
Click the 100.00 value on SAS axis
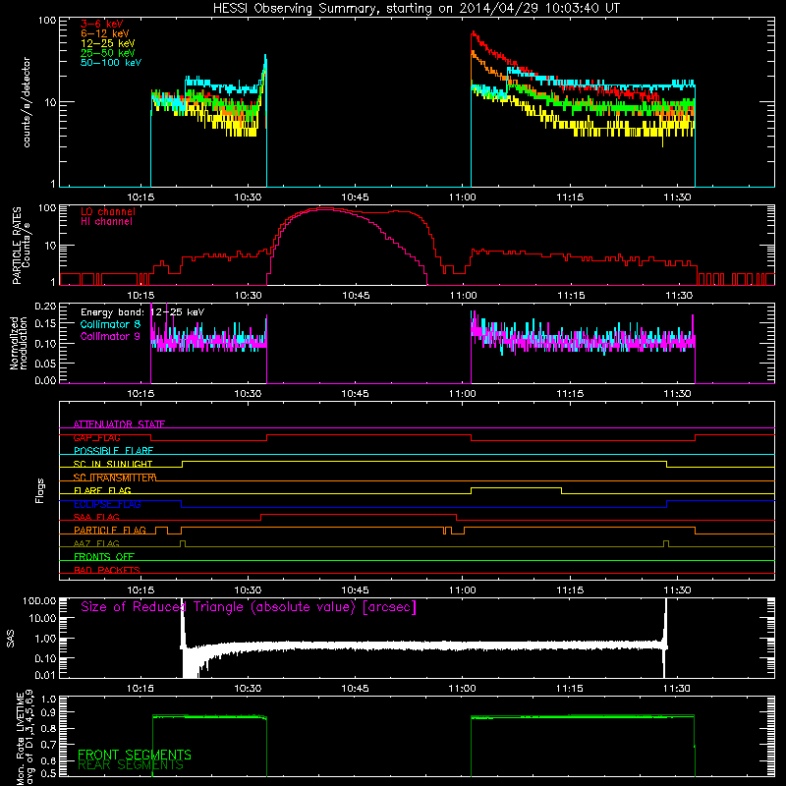[39, 601]
